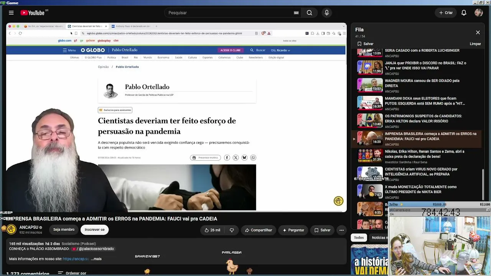This screenshot has height=276, width=491.
Task: Subscribe with the Inscrever-se button
Action: [94, 230]
